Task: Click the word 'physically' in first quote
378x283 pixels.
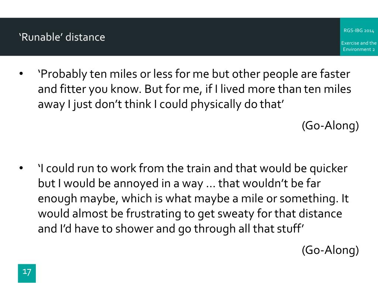Action: [216, 105]
